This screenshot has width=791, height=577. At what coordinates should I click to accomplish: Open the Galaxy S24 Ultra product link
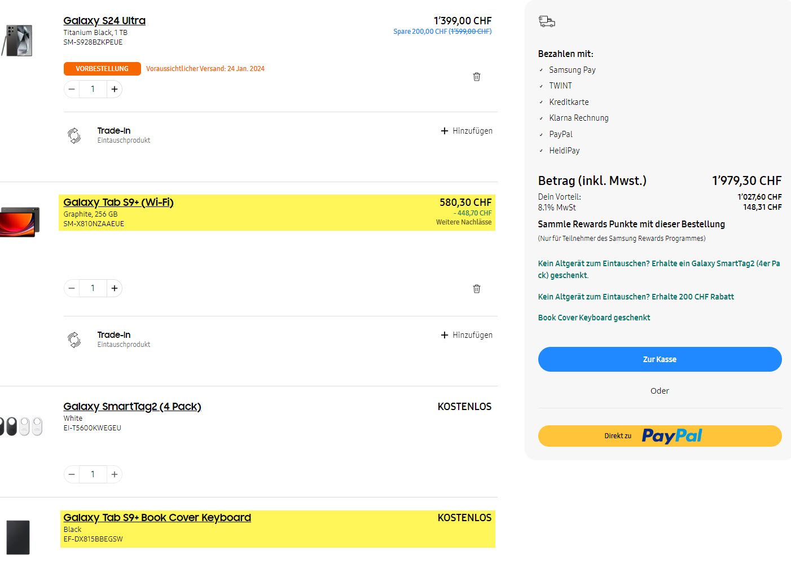pyautogui.click(x=104, y=21)
